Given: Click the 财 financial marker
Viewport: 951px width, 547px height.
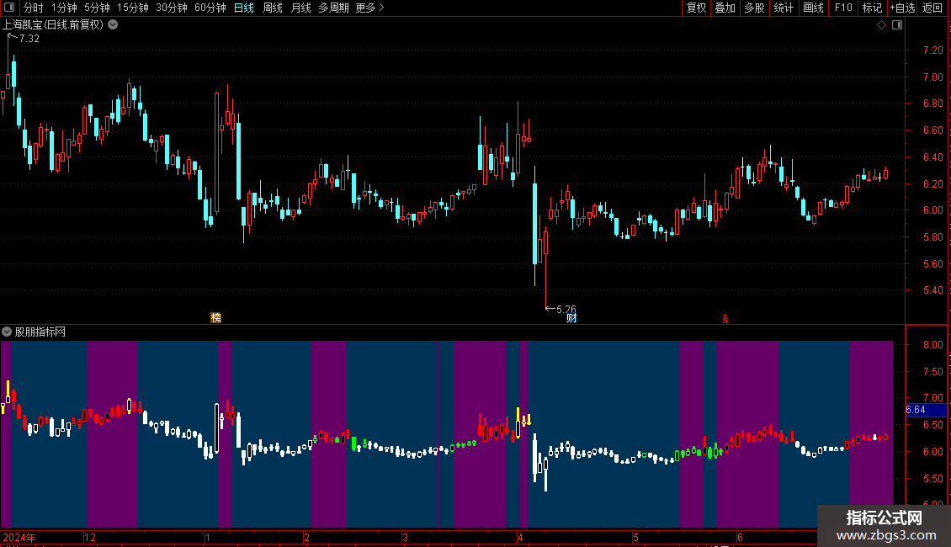Looking at the screenshot, I should point(571,318).
